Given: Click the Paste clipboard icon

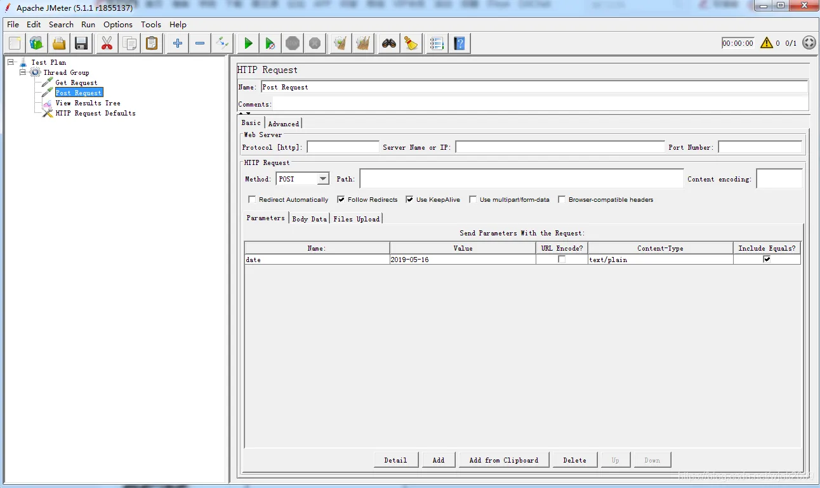Looking at the screenshot, I should point(152,43).
